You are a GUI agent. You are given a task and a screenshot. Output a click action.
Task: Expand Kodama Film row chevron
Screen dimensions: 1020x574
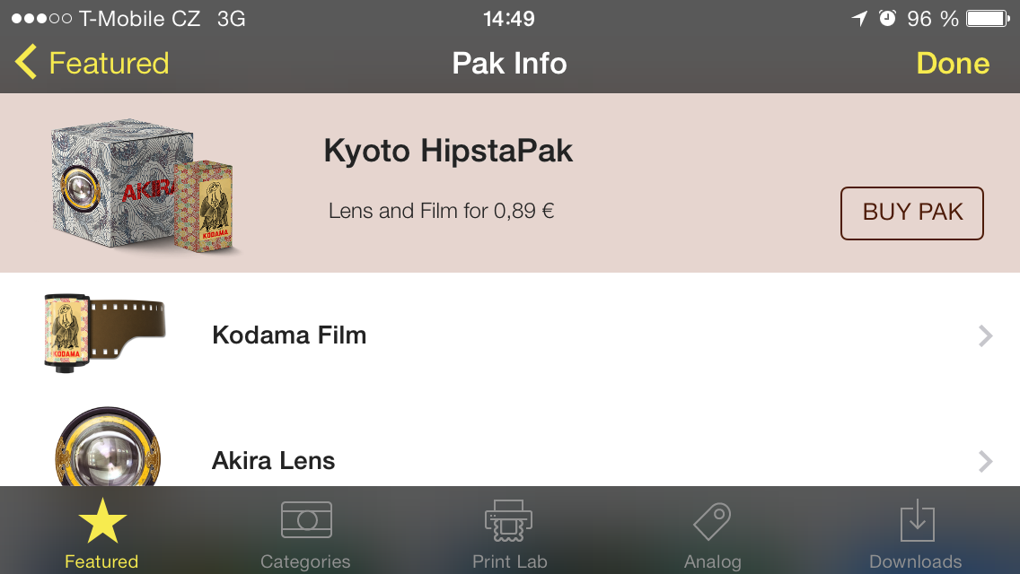coord(985,336)
